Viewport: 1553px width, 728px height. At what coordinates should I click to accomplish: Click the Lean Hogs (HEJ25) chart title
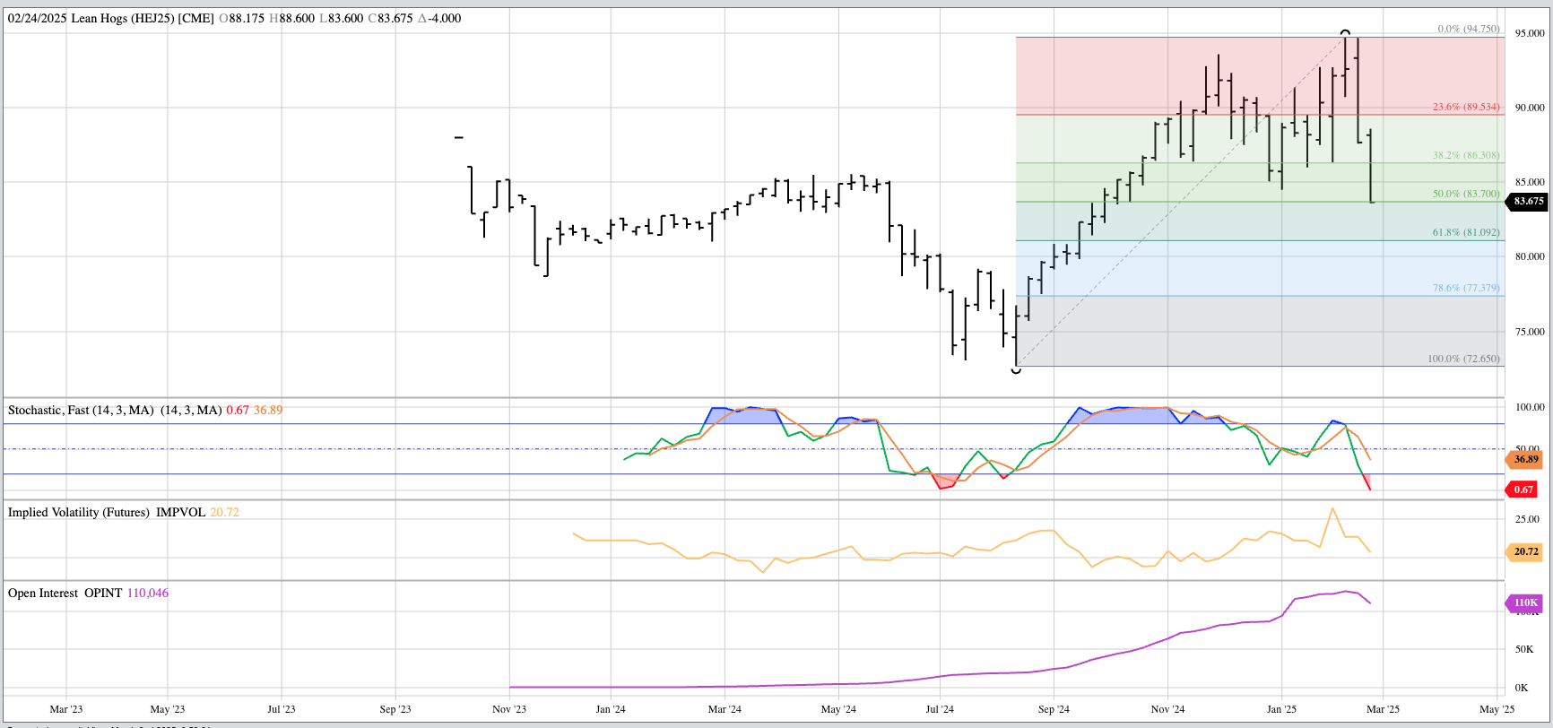click(x=142, y=18)
